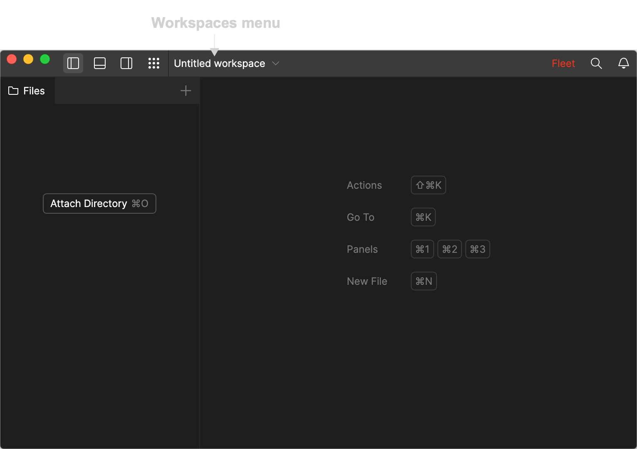
Task: Open the workspace switcher grid icon
Action: (154, 63)
